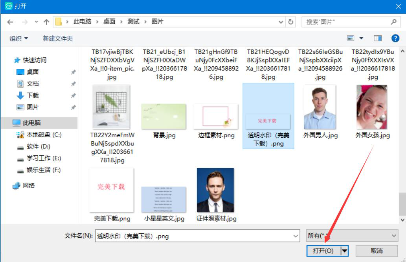
Task: Open the 组织 menu
Action: [18, 38]
